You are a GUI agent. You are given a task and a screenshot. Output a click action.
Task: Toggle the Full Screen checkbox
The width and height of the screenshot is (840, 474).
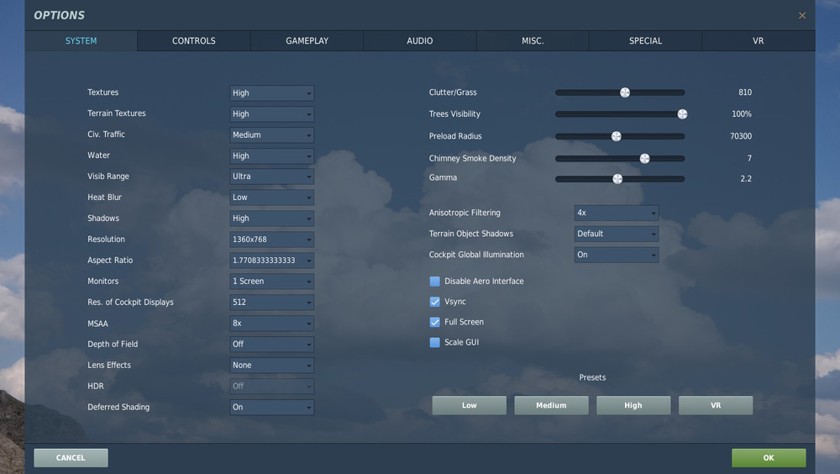(434, 322)
